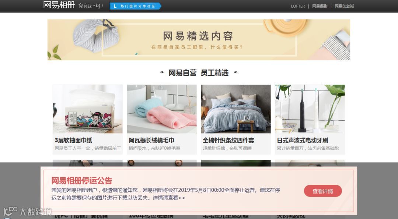The width and height of the screenshot is (398, 219).
Task: Go to 网易印象派 in top navigation
Action: [x=344, y=6]
